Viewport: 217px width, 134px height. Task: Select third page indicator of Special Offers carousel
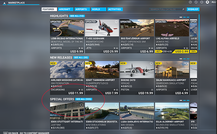(188, 100)
